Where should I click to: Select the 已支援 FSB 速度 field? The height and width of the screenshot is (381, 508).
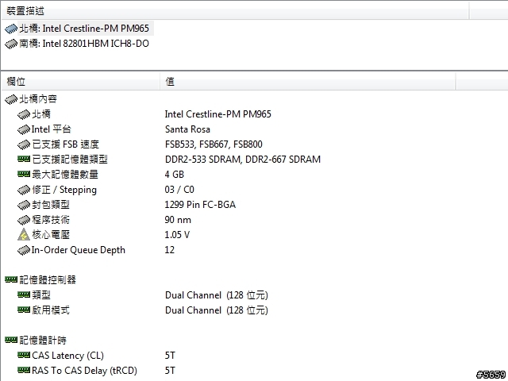tap(65, 144)
